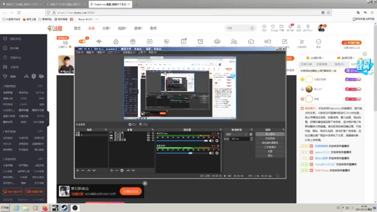
Task: Move selected source down in OBS
Action: click(x=133, y=170)
